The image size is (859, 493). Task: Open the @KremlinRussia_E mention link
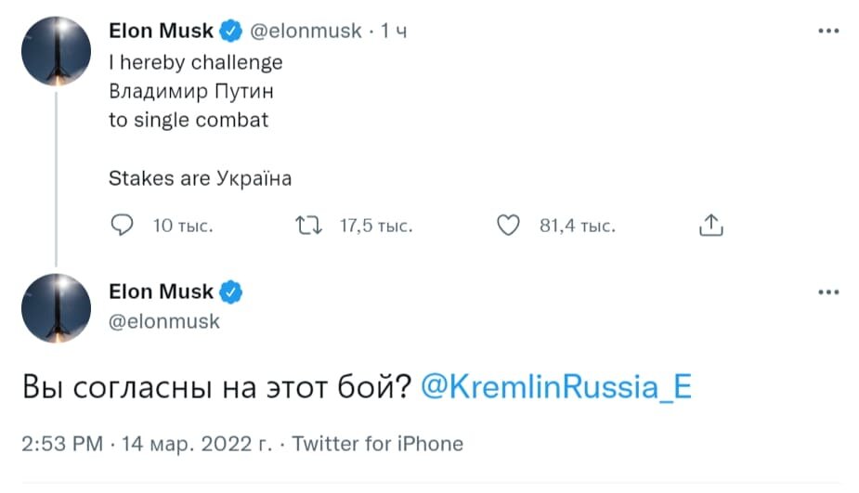[556, 386]
